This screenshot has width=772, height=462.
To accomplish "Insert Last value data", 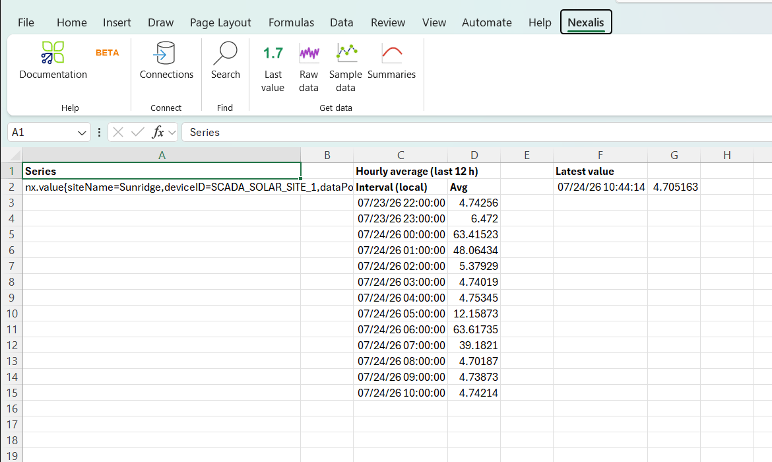I will pyautogui.click(x=273, y=67).
